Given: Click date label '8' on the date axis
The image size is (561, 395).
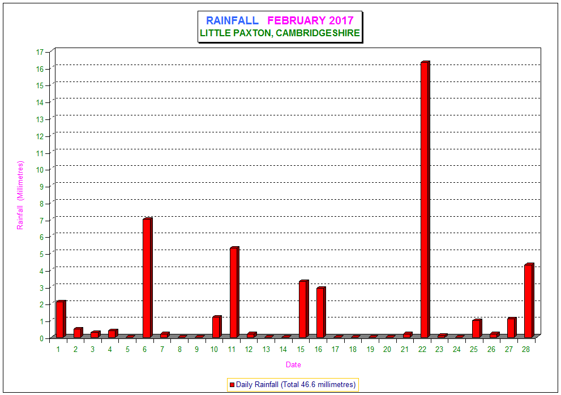Looking at the screenshot, I should [179, 350].
